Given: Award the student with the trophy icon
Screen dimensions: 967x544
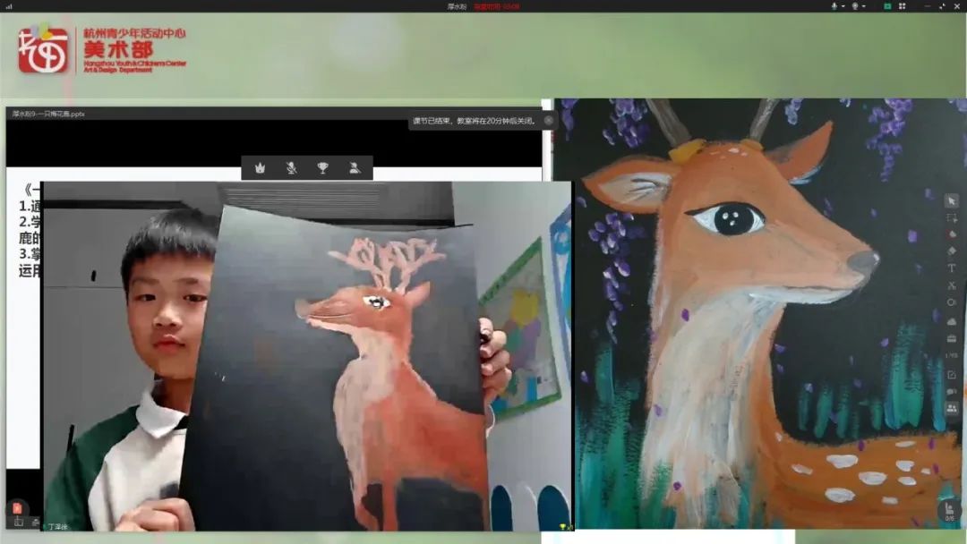Looking at the screenshot, I should pyautogui.click(x=322, y=167).
